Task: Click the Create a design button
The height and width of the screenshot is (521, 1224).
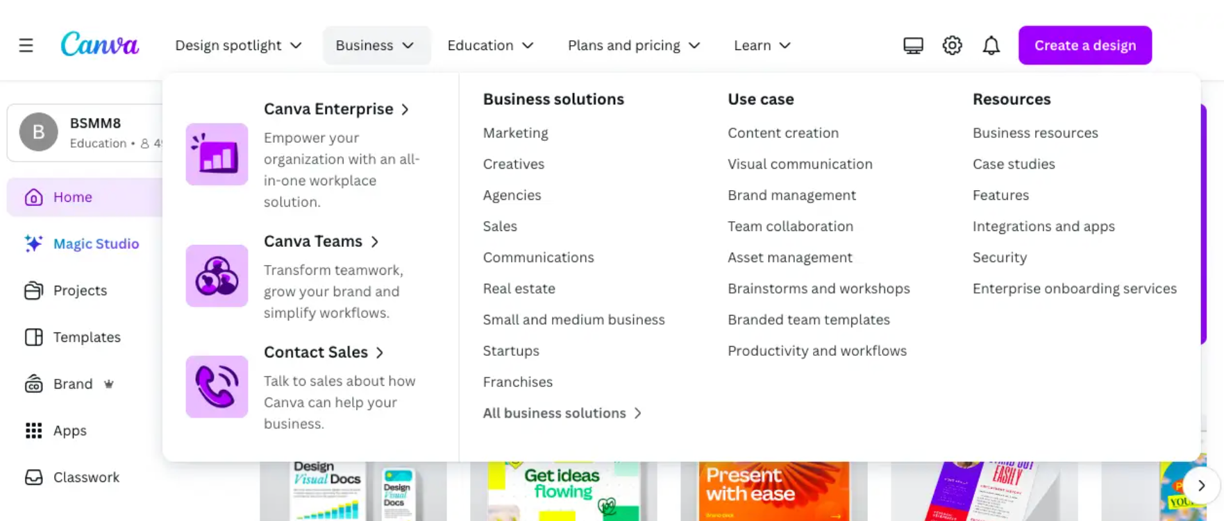Action: (x=1085, y=45)
